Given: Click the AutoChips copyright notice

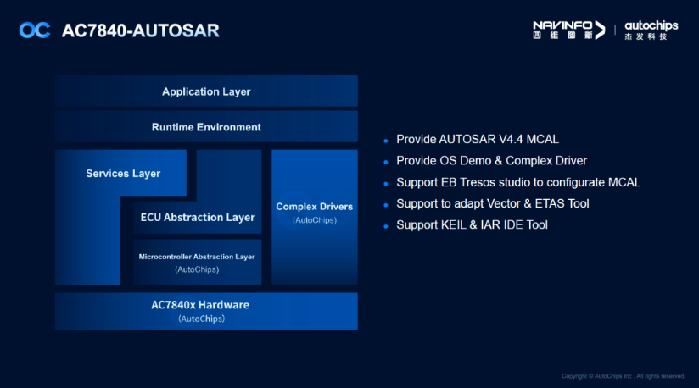Looking at the screenshot, I should click(x=623, y=376).
